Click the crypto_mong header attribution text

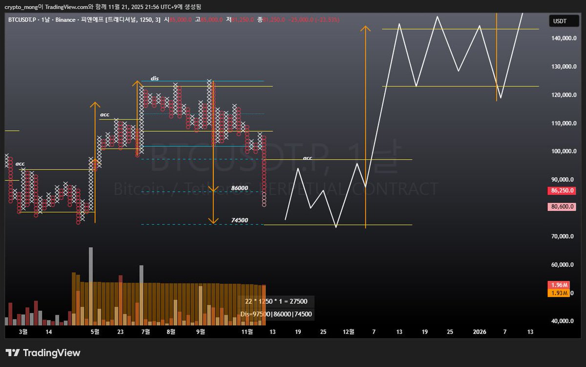104,6
